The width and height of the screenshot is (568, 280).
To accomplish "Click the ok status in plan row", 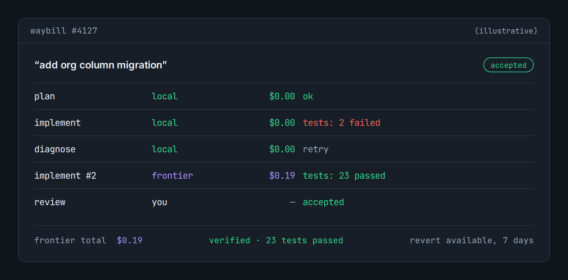I will [308, 96].
